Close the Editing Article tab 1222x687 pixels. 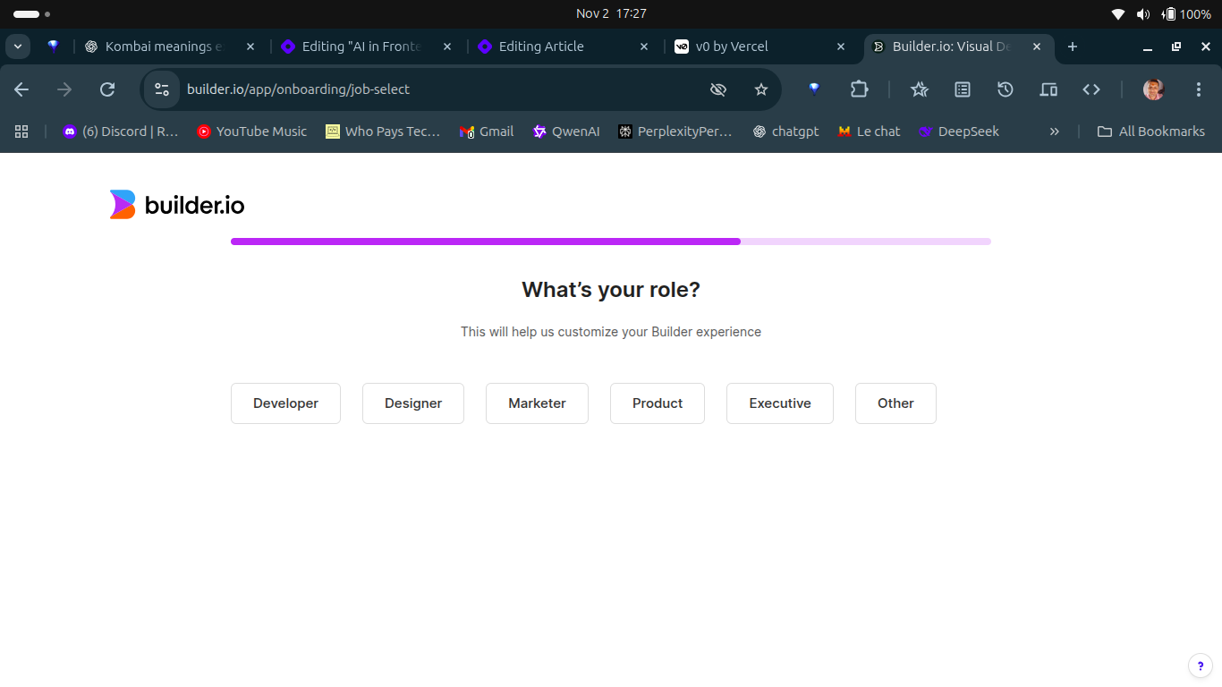pyautogui.click(x=644, y=47)
